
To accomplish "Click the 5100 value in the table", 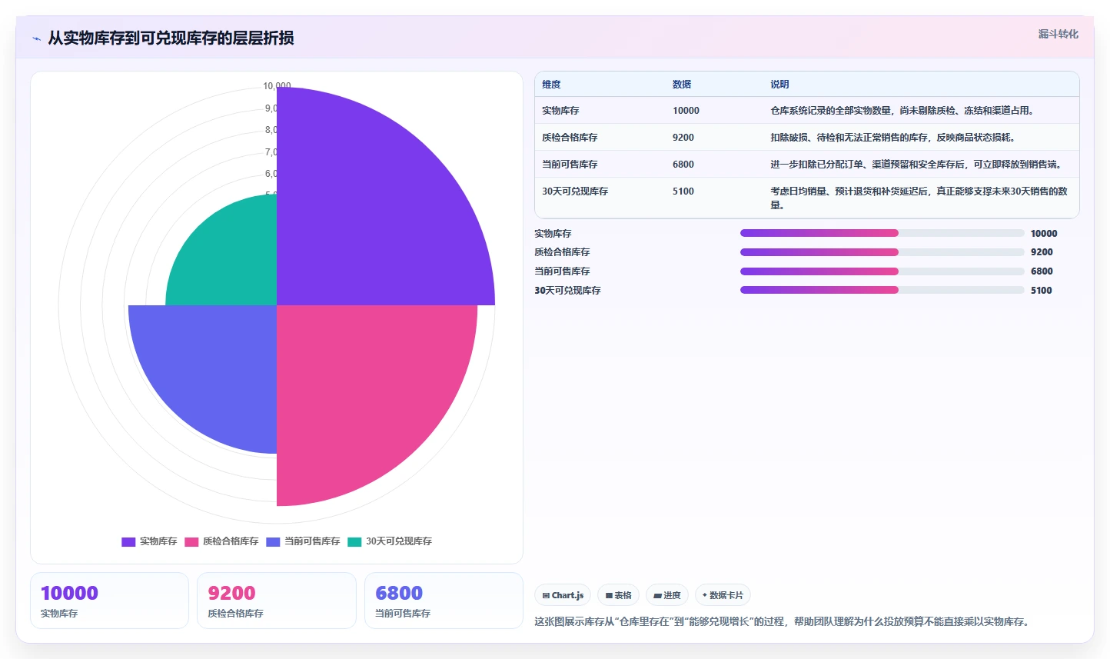I will click(x=683, y=191).
